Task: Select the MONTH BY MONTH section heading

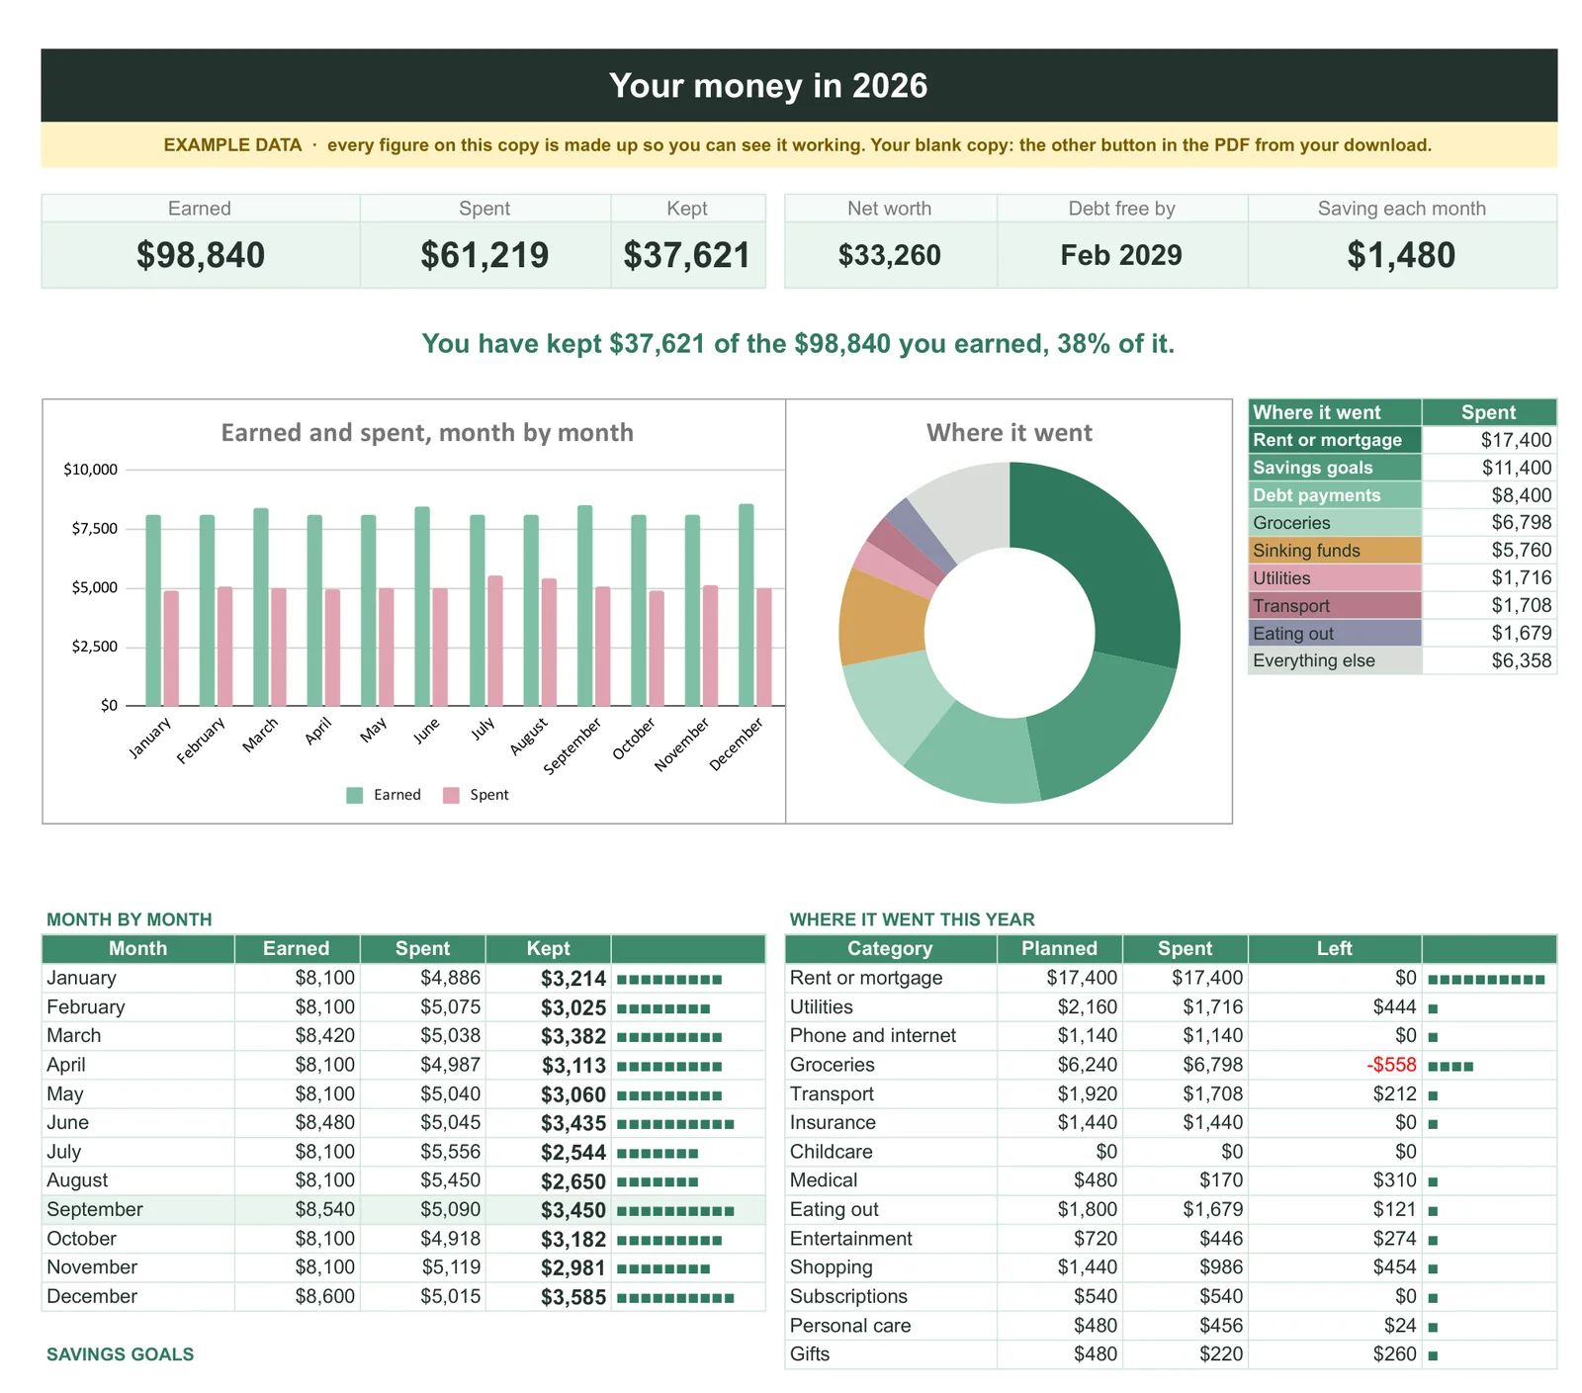Action: pos(129,920)
